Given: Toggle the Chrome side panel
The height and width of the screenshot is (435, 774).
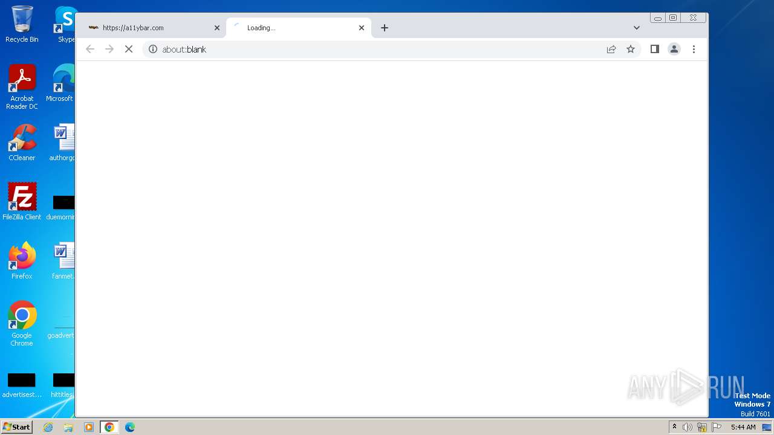Looking at the screenshot, I should coord(655,49).
